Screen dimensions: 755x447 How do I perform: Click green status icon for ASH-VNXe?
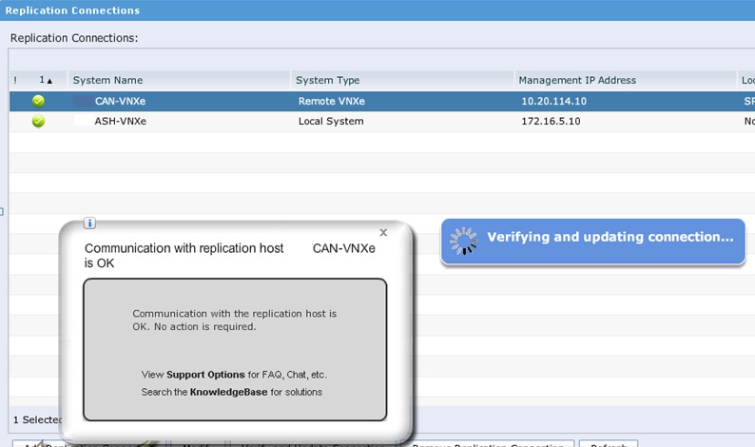point(38,122)
